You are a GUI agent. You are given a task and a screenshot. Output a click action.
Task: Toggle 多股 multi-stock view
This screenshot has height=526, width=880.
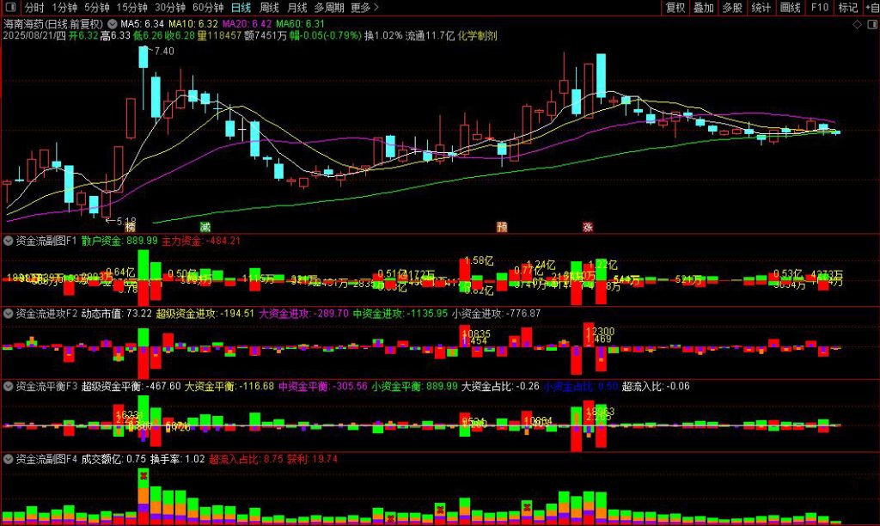732,8
